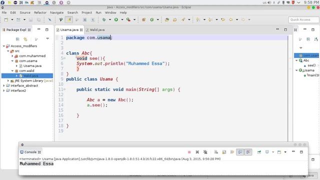The image size is (320, 180).
Task: Collapse the Abc class in Outline
Action: 296,60
